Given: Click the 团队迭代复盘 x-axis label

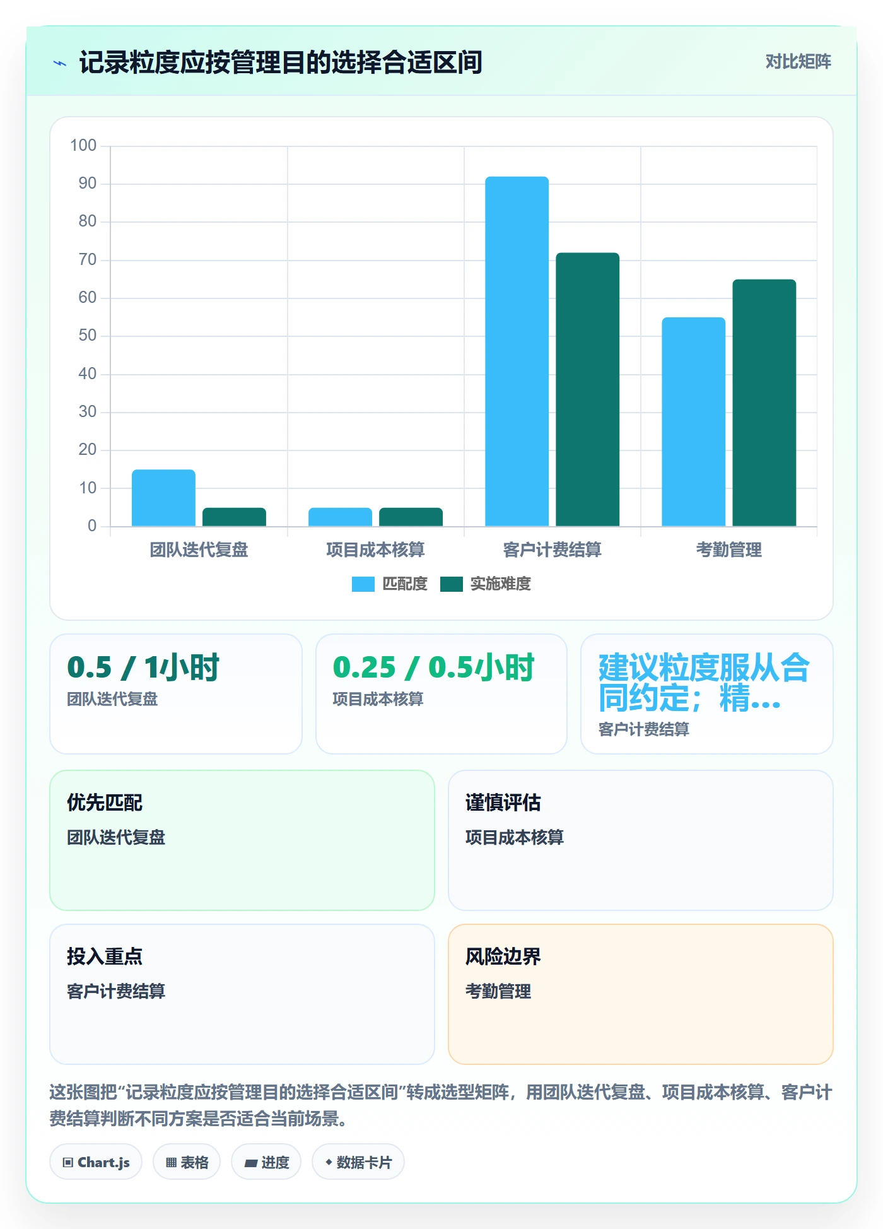Looking at the screenshot, I should (199, 550).
